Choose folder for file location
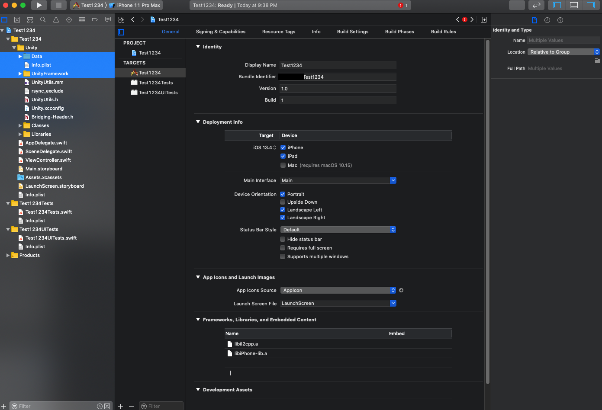This screenshot has height=410, width=602. [x=597, y=61]
